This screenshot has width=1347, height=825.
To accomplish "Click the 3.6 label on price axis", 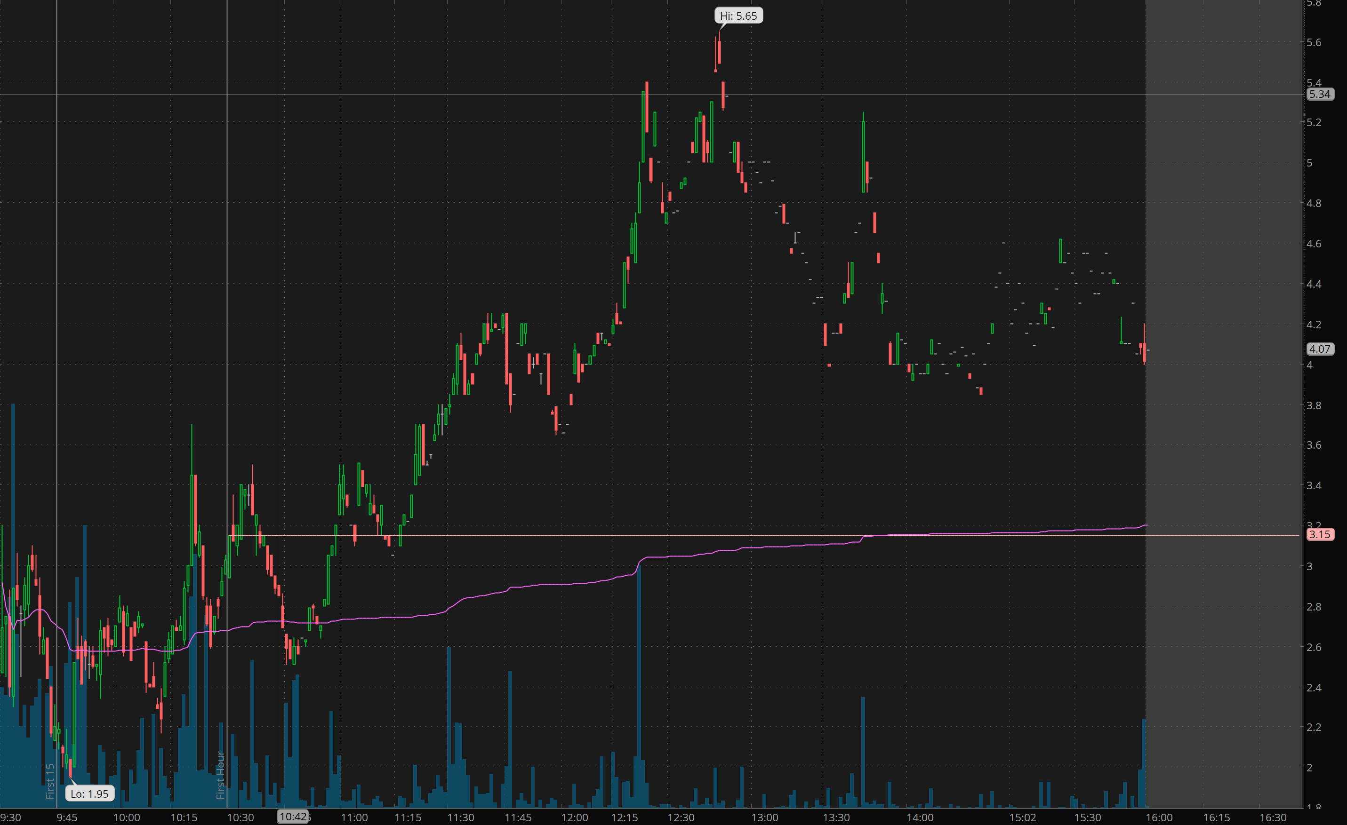I will click(x=1314, y=445).
